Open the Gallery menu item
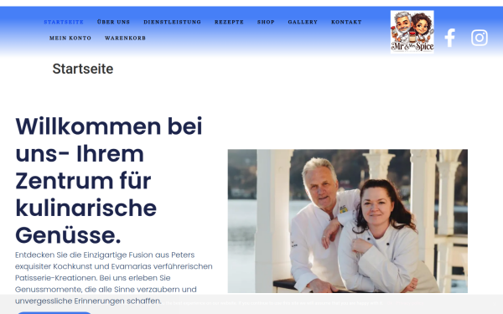 303,22
